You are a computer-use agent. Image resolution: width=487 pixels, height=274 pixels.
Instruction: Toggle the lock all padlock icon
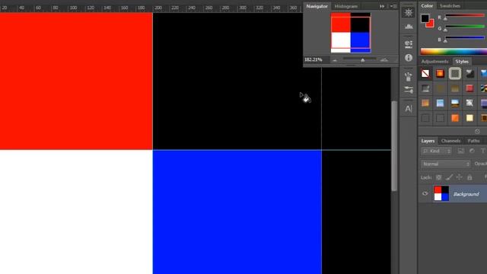(469, 177)
